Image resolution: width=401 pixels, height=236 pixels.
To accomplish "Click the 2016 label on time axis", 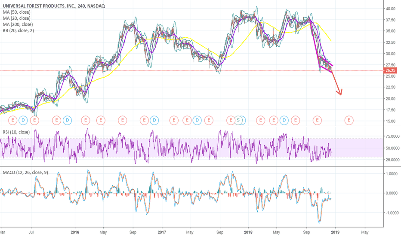I will pyautogui.click(x=75, y=232).
